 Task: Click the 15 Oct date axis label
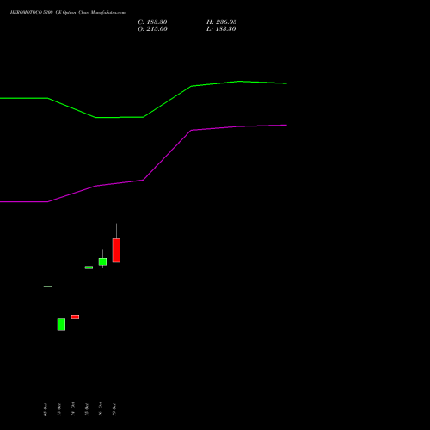click(87, 409)
